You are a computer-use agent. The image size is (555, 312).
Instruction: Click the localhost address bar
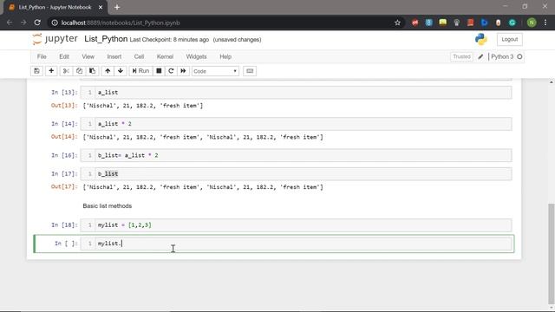tap(226, 23)
